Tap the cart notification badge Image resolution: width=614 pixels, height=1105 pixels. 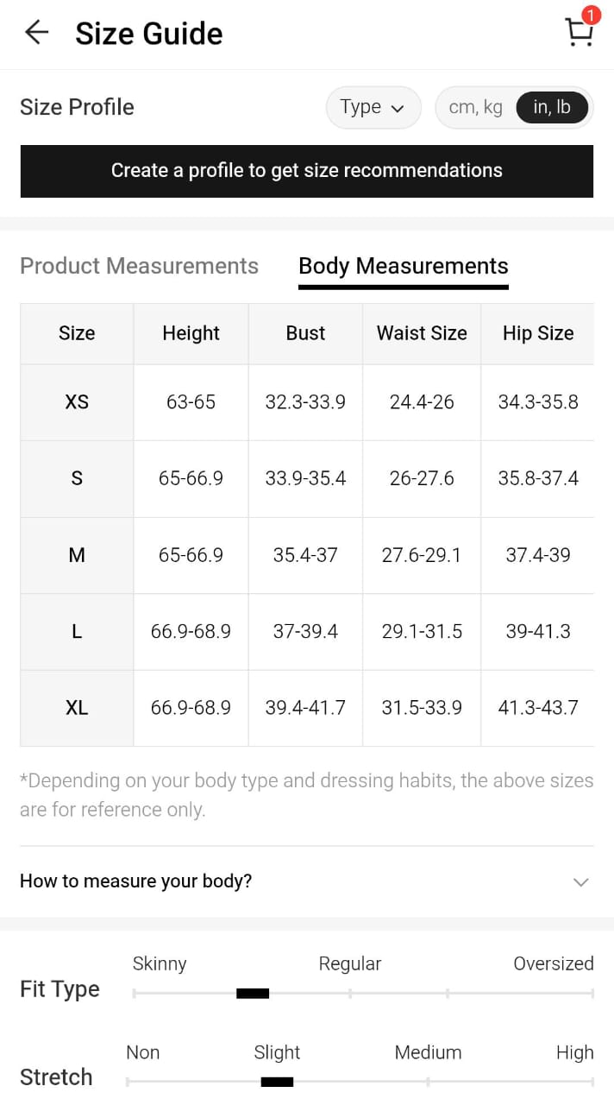click(591, 15)
